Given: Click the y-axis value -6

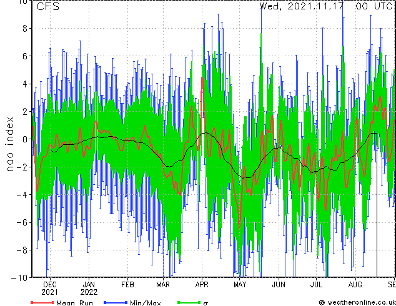Looking at the screenshot, I should (22, 222).
